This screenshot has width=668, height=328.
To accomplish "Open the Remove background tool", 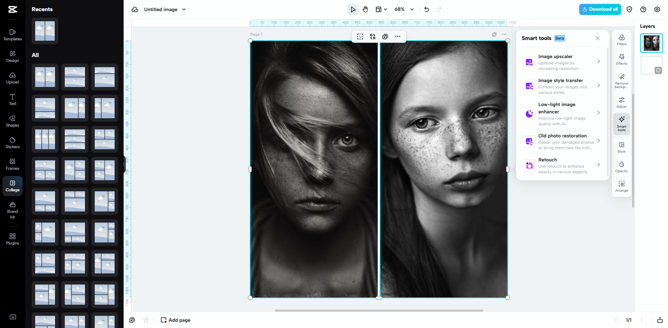I will pos(621,80).
